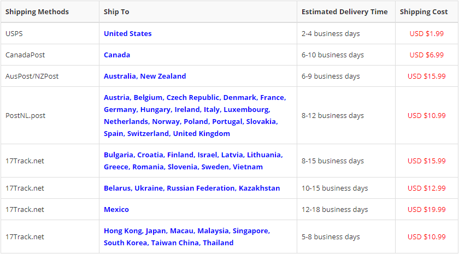This screenshot has width=459, height=254.
Task: Select the USD $19.99 shipping cost
Action: click(426, 209)
